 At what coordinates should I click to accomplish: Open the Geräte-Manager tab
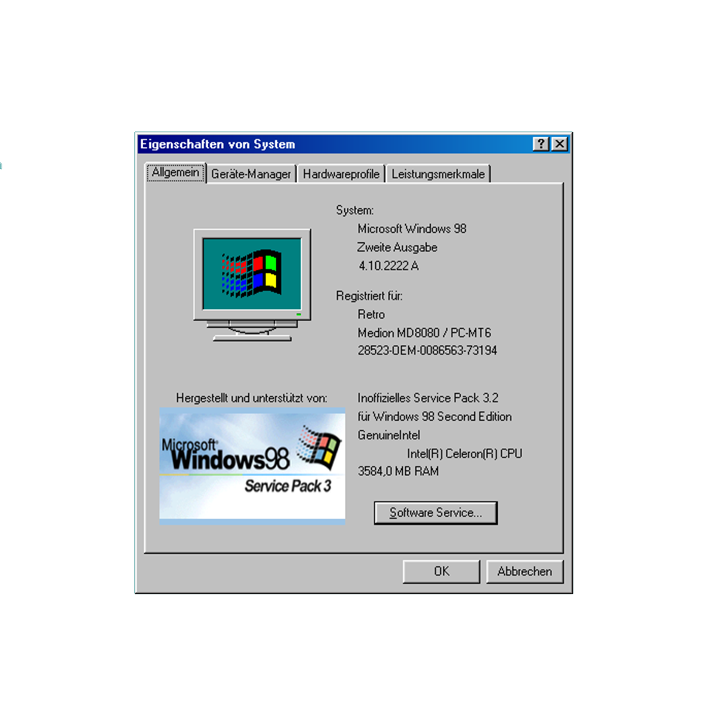coord(251,174)
